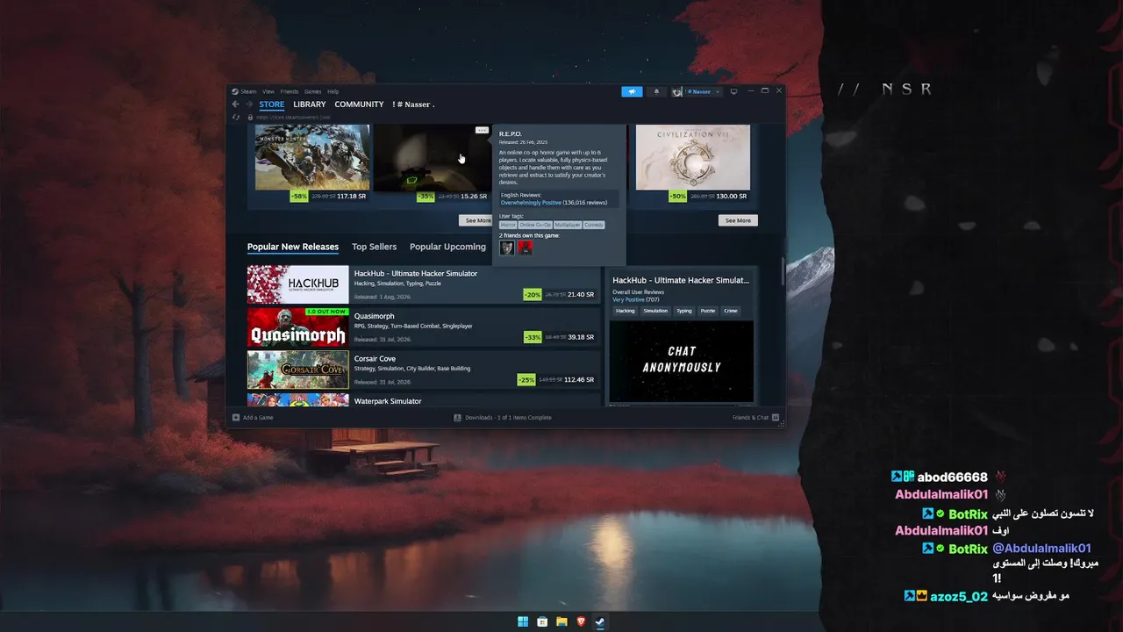Image resolution: width=1123 pixels, height=632 pixels.
Task: Open the Downloads icon in the bottom bar
Action: tap(457, 418)
